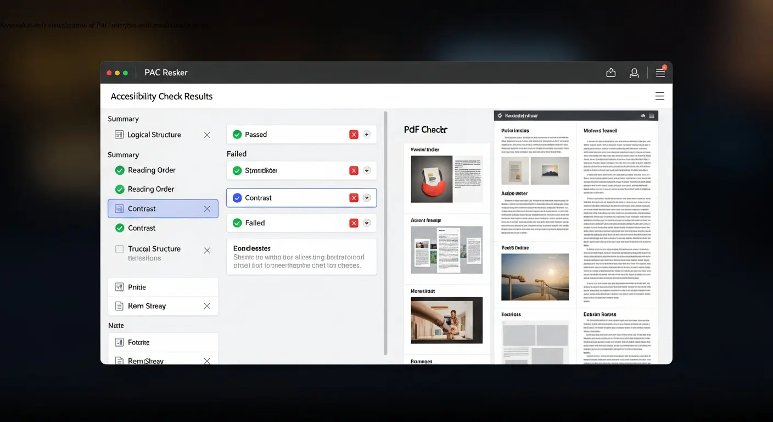The image size is (773, 422).
Task: Remove the Kem Streay entry with its X
Action: coord(207,306)
